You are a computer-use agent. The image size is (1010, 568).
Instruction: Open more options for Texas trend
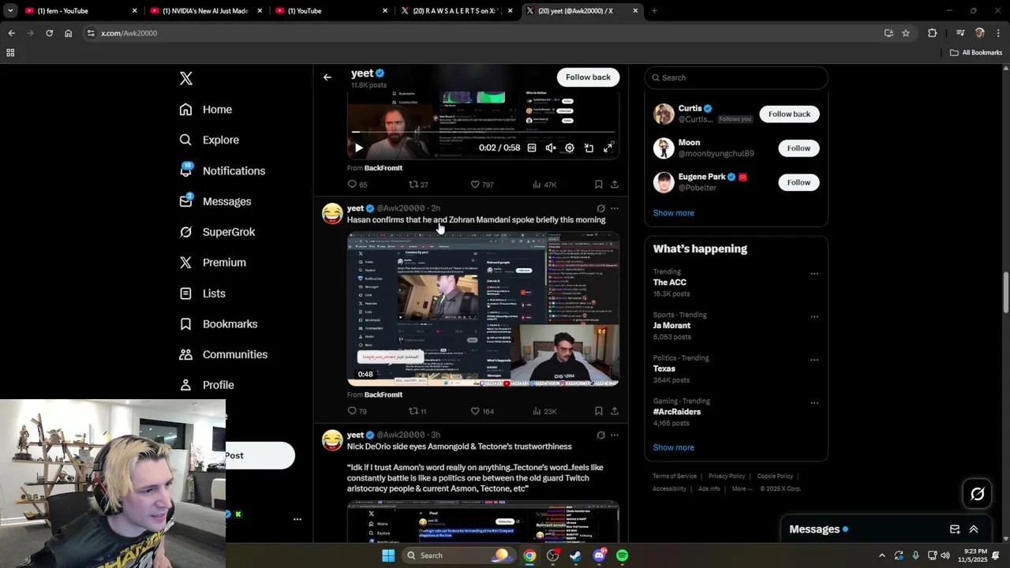click(814, 360)
